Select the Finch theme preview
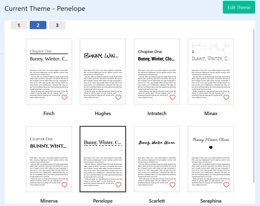 point(49,72)
